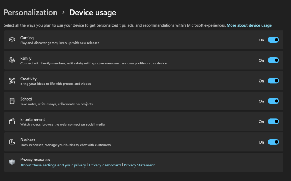Switch off the Business toggle
Screen dimensions: 291x181
(273, 142)
